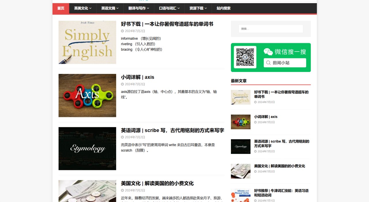This screenshot has height=202, width=369.
Task: Open sidebar link 英语词源 | scribe 写
Action: point(282,144)
